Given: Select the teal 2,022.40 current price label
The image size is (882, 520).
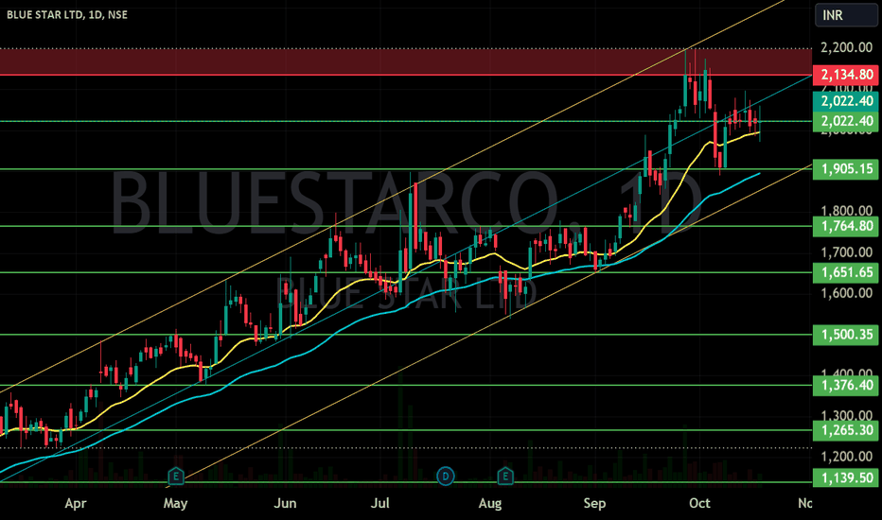Looking at the screenshot, I should point(845,101).
